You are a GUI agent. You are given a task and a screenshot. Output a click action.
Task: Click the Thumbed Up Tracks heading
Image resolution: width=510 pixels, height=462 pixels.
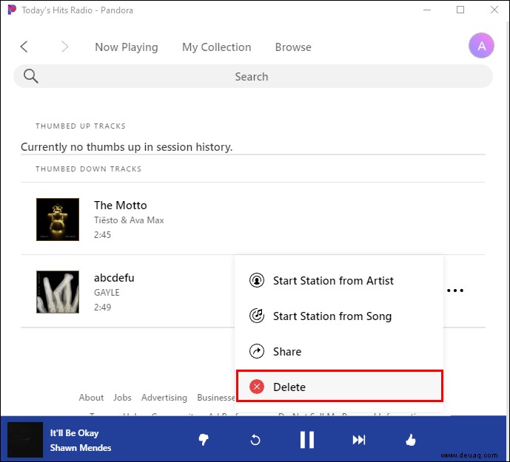pos(81,126)
